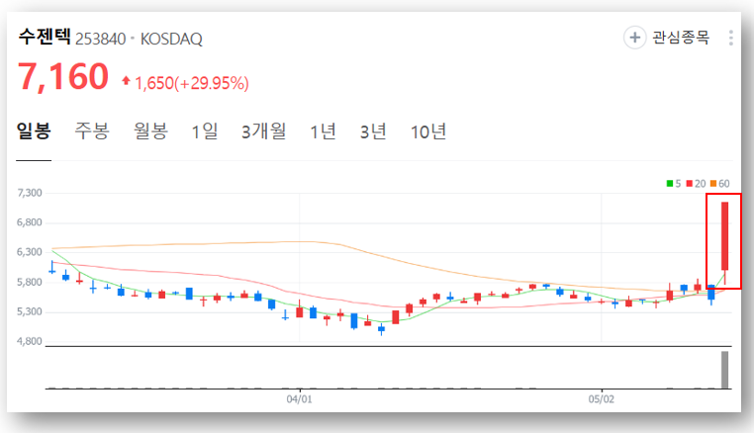Open the 10년 chart tab
Image resolution: width=754 pixels, height=433 pixels.
pyautogui.click(x=428, y=130)
